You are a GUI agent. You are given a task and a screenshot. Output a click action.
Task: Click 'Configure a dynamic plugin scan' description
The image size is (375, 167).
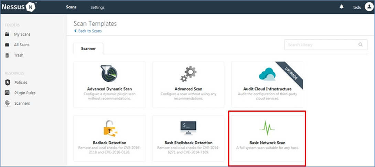point(109,96)
